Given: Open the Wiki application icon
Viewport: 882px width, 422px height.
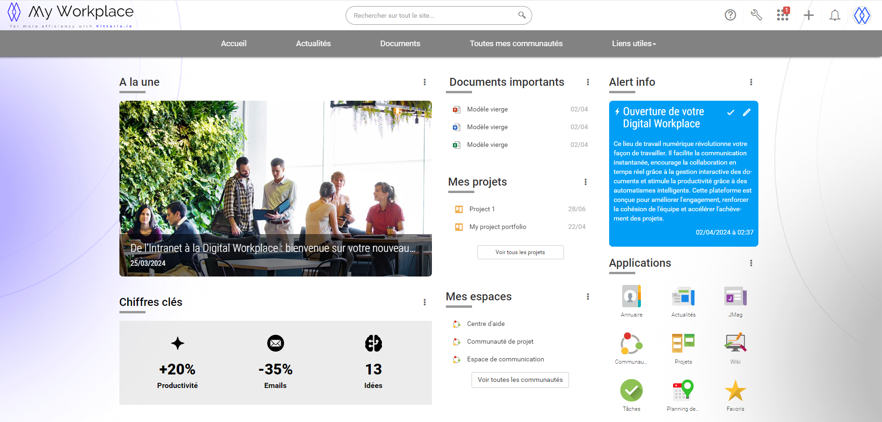Looking at the screenshot, I should coord(736,343).
